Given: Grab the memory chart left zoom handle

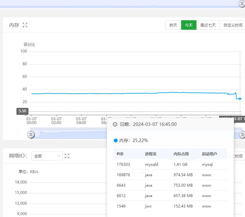Looking at the screenshot, I should [31, 135].
